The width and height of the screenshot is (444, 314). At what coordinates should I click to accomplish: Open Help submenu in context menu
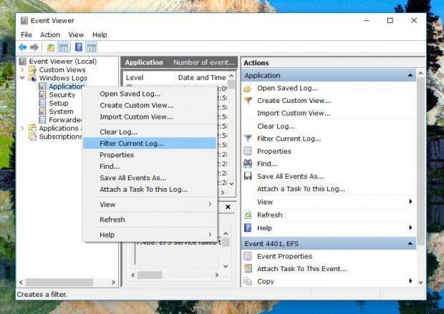tap(150, 235)
